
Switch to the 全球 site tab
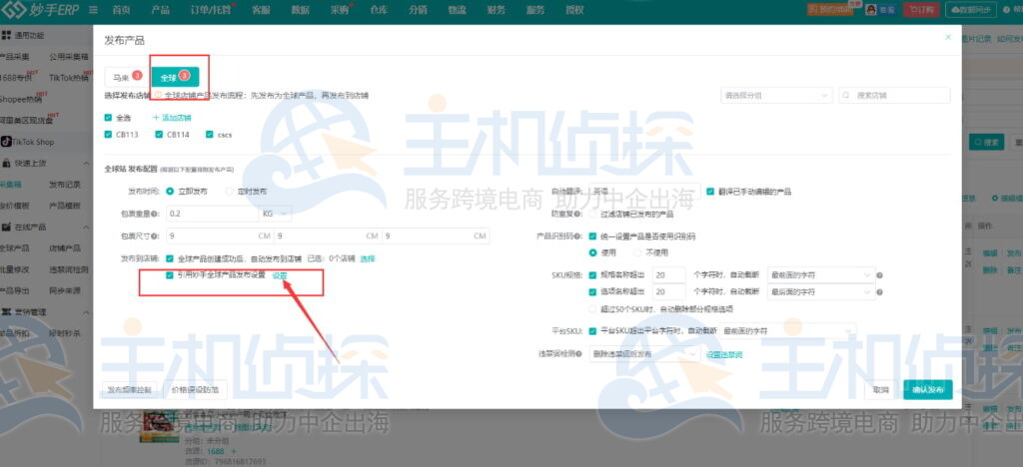click(x=174, y=77)
